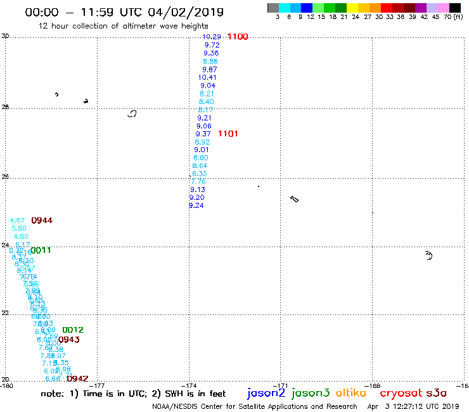469x412 pixels.
Task: Click the island outline below the 28 latitude line
Action: (x=132, y=113)
